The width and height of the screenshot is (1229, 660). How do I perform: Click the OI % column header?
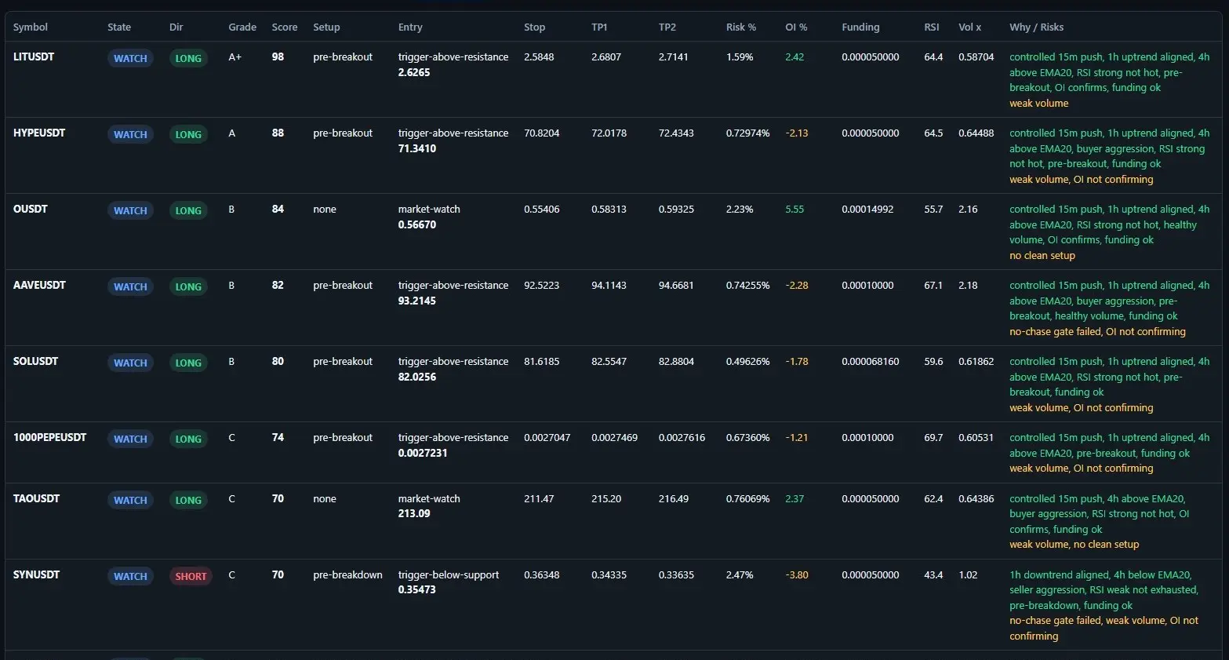796,27
